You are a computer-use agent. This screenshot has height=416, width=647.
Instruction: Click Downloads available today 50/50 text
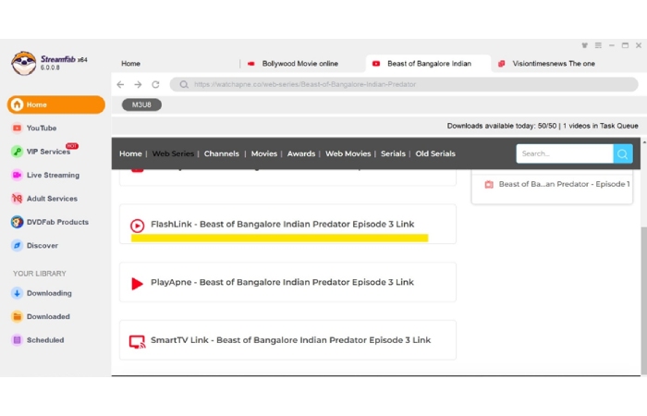[x=502, y=126]
